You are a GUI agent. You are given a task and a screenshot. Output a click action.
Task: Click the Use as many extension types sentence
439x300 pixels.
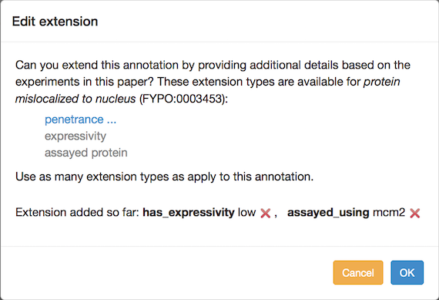click(x=164, y=177)
